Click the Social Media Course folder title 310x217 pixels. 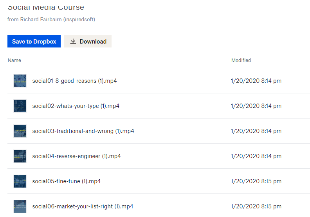(x=45, y=7)
